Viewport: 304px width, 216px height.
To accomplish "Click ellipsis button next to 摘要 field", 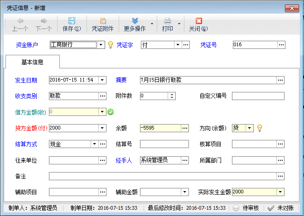I will coord(280,80).
